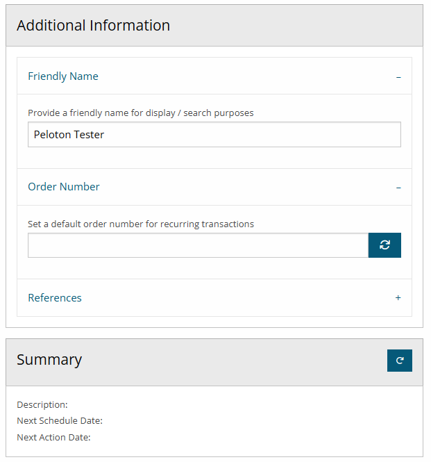Click blank header space beside Summary title
This screenshot has width=431, height=462.
(x=229, y=360)
